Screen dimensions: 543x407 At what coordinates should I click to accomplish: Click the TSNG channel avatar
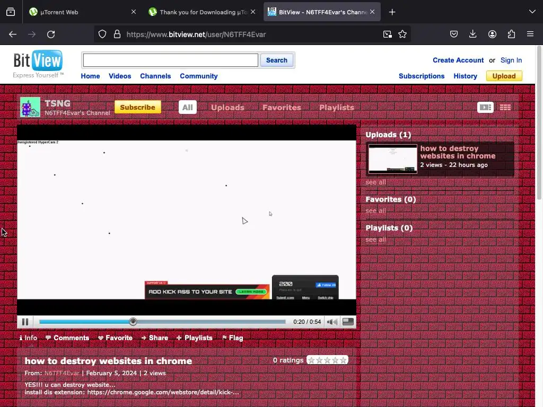(x=30, y=107)
